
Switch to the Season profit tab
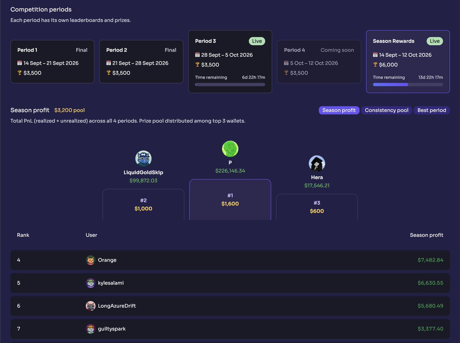(339, 110)
